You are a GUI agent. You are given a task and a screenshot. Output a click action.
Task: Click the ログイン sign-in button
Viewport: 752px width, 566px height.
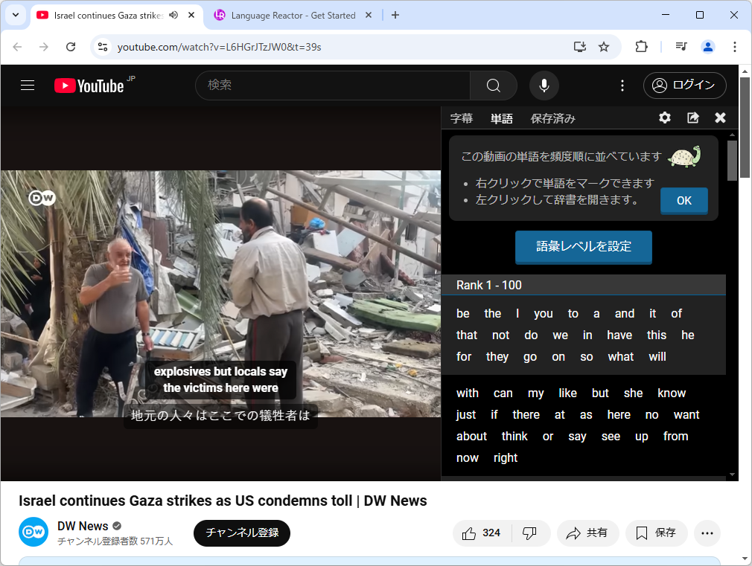(x=684, y=86)
